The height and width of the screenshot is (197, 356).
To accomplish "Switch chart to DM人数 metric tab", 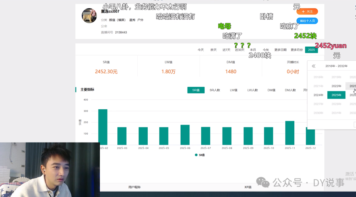I will [x=290, y=90].
